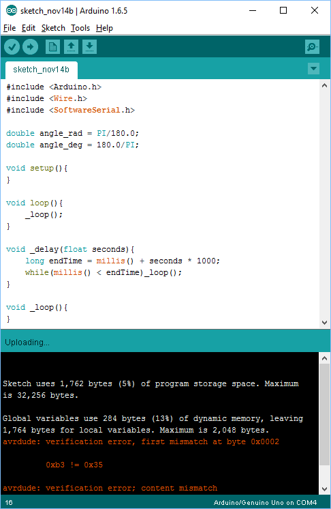331x509 pixels.
Task: Create a new sketch with New icon
Action: pyautogui.click(x=52, y=47)
